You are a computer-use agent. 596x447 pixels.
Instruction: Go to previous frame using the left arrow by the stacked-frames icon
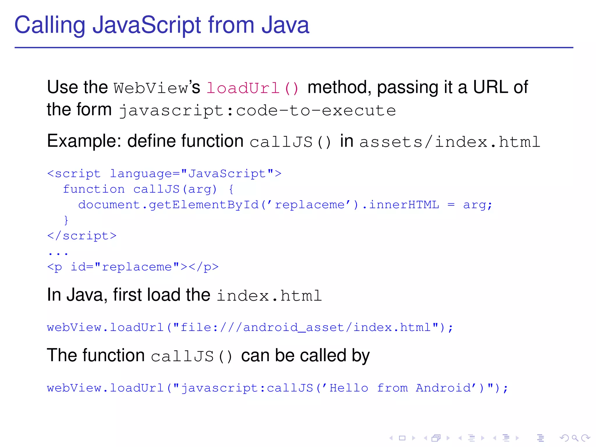tap(425, 438)
